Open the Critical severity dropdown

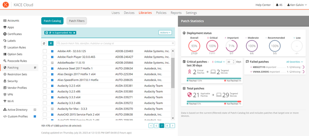click(x=219, y=62)
